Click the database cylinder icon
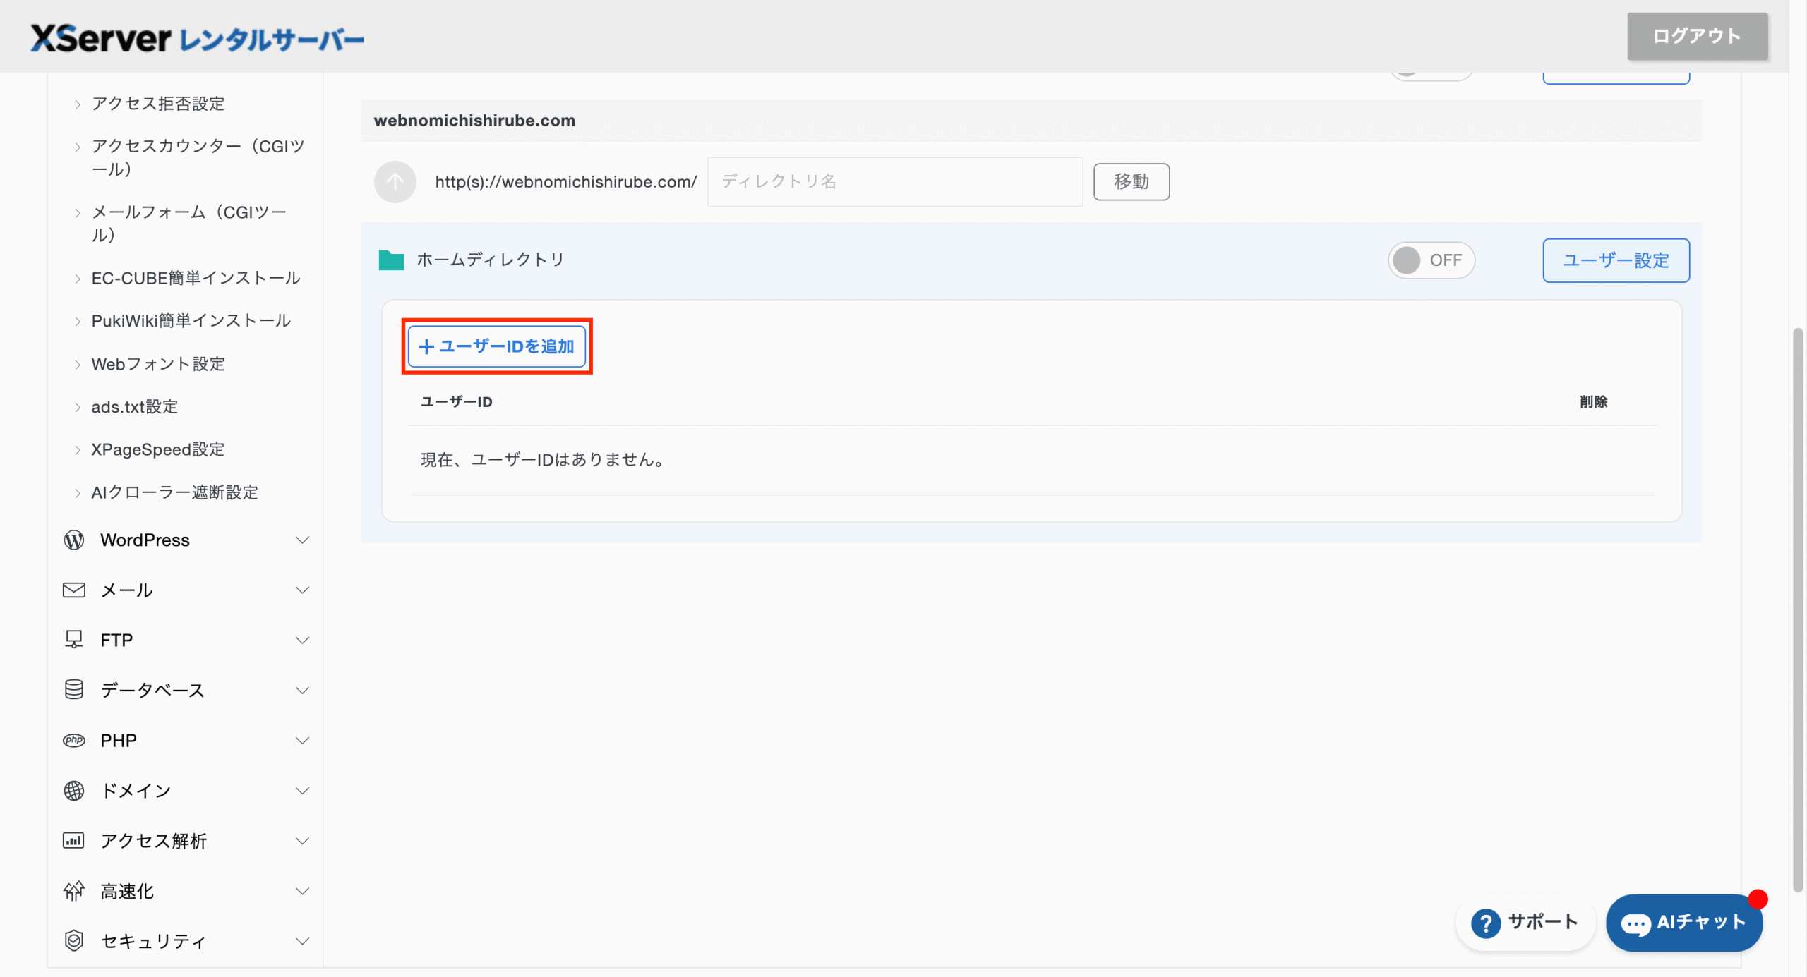 tap(74, 690)
